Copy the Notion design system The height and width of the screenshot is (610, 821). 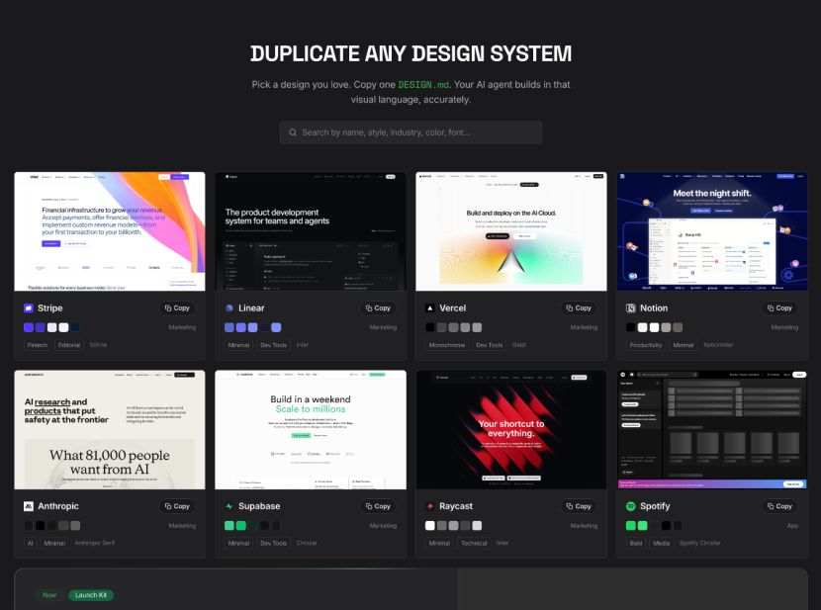pos(779,308)
